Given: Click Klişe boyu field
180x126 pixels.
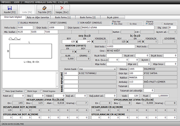Looking at the screenshot, I should click(171, 64).
